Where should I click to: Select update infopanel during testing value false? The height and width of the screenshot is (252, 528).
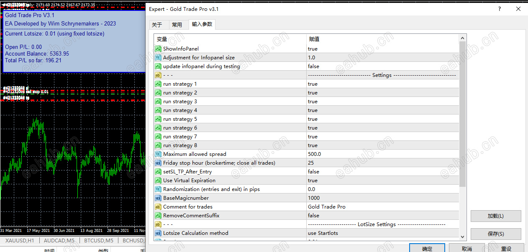pos(313,66)
